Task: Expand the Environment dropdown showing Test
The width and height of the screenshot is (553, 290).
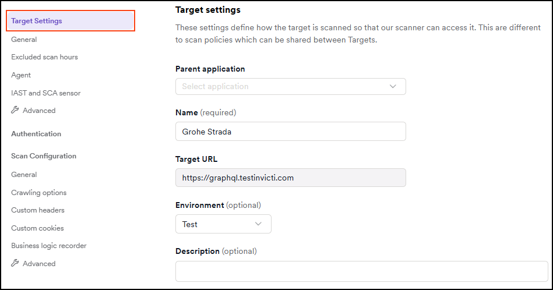Action: pyautogui.click(x=223, y=224)
